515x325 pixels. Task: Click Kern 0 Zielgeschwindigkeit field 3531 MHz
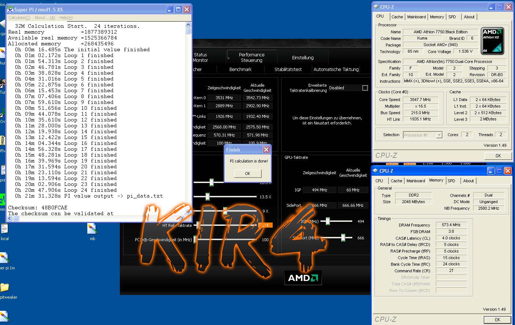pyautogui.click(x=224, y=98)
